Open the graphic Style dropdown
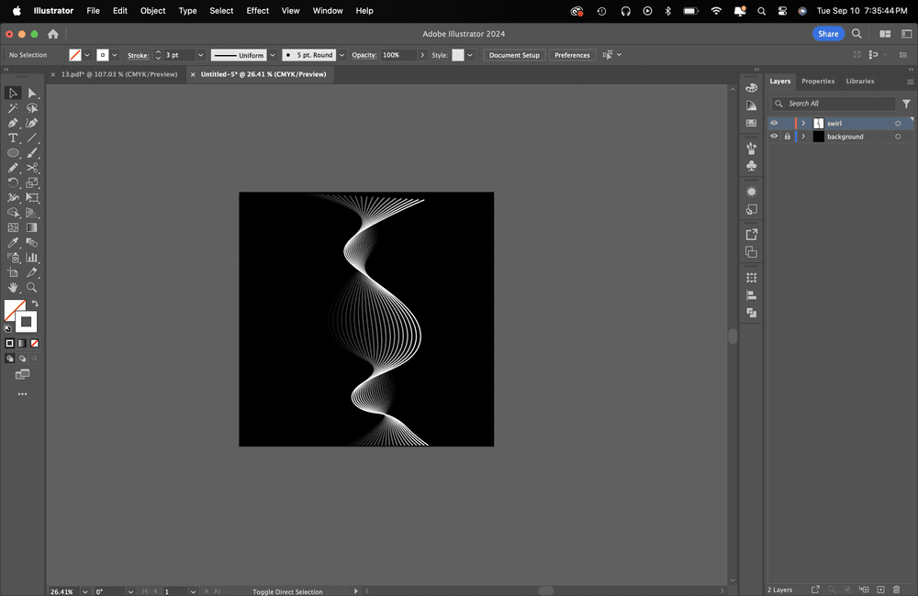918x596 pixels. [469, 55]
